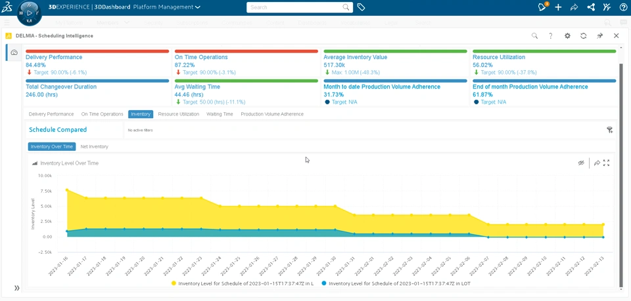Screen dimensions: 631x301
Task: Open the On Time Operations tab
Action: (x=103, y=114)
